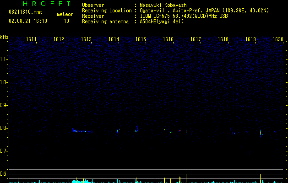Click the 1617 time axis label

[x=196, y=39]
